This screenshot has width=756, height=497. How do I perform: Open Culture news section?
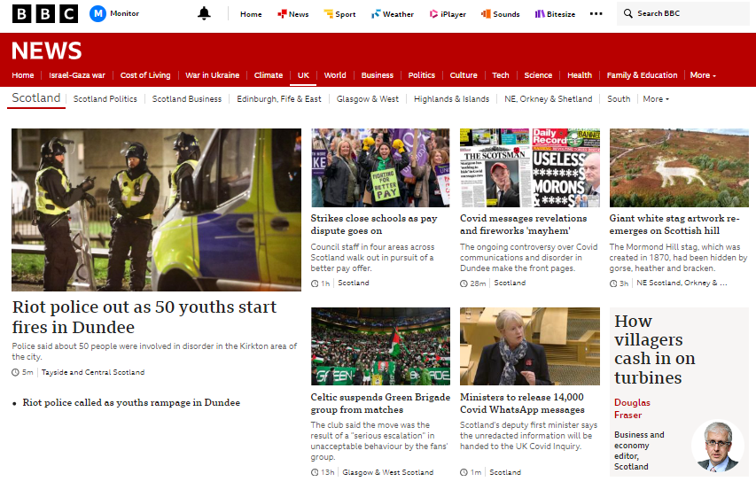coord(464,75)
